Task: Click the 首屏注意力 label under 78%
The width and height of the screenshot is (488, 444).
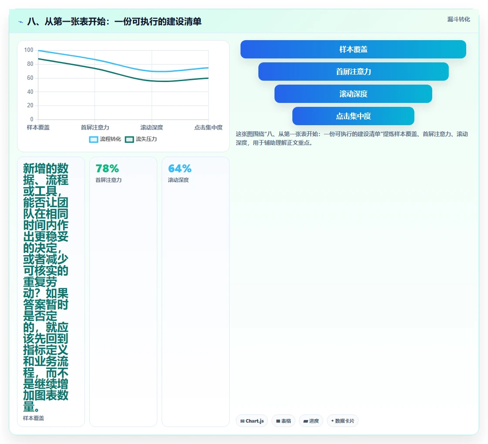Action: click(108, 180)
